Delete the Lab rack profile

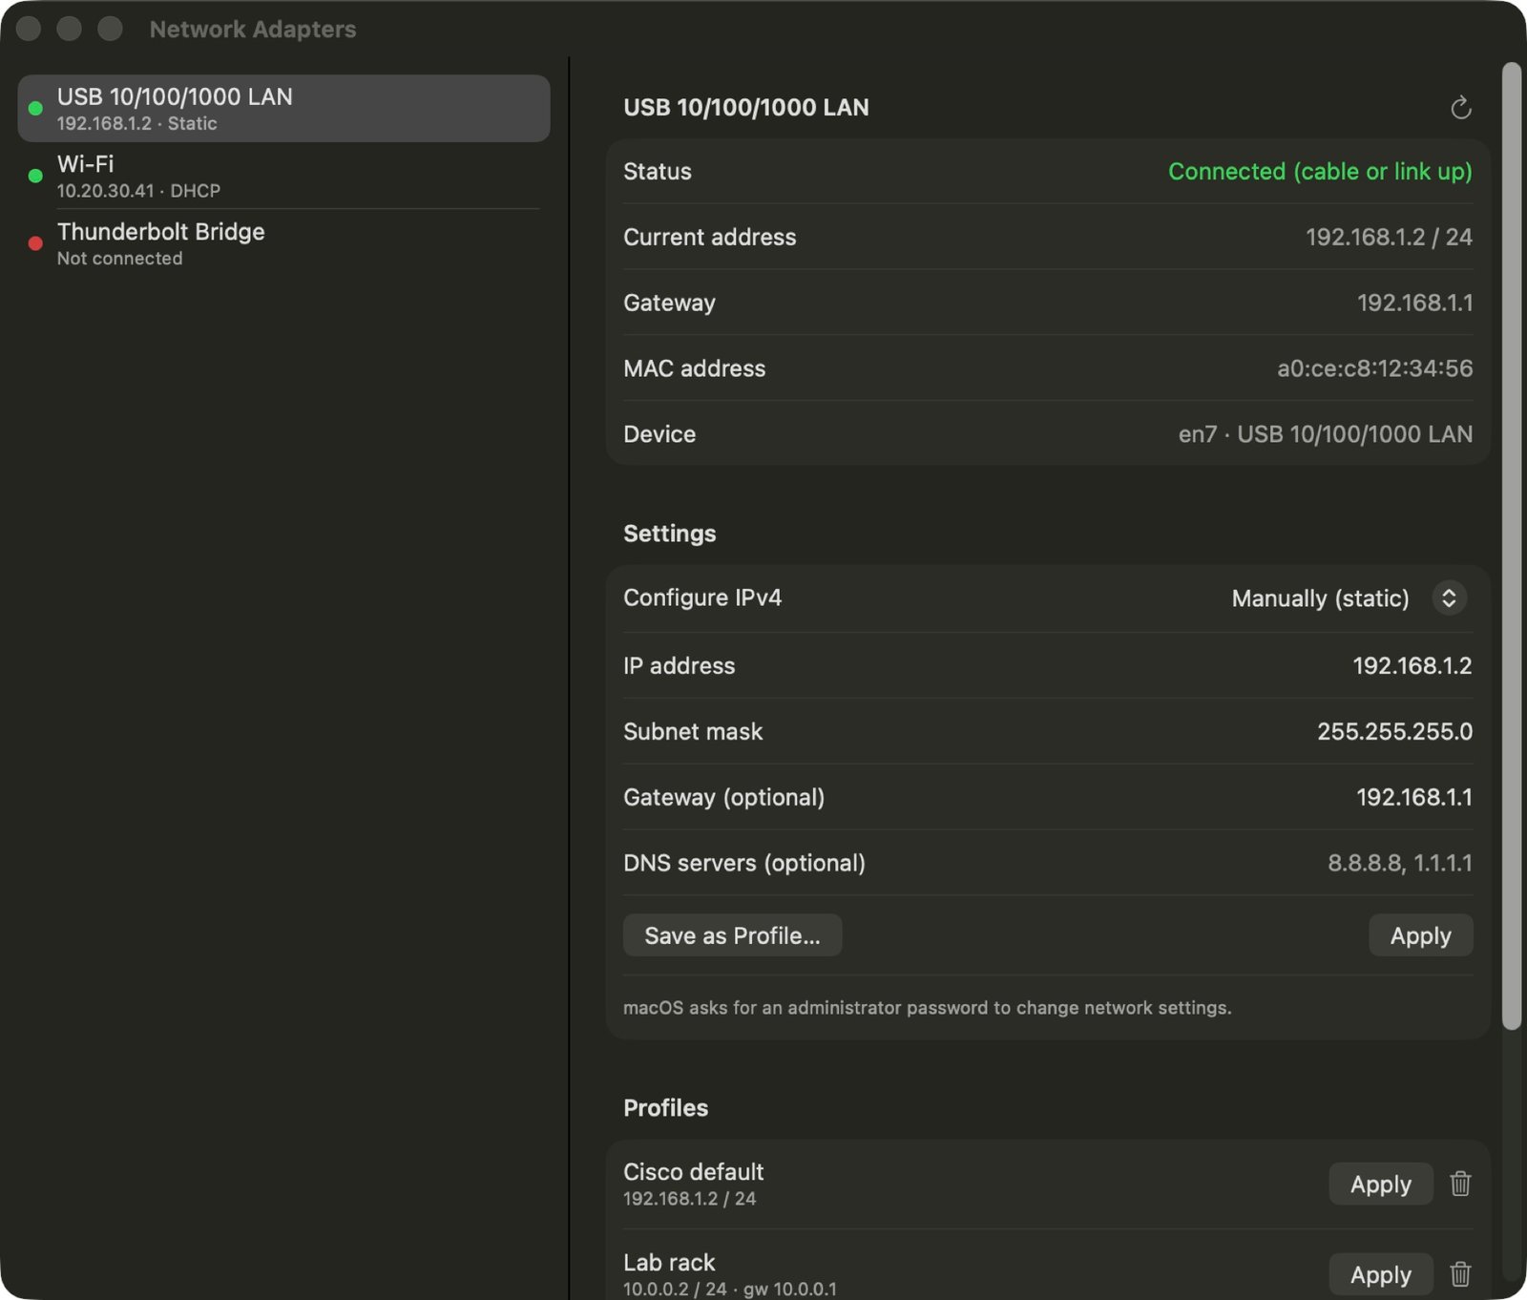1460,1274
